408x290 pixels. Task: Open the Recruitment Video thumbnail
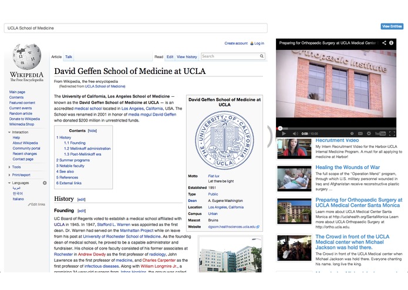point(294,149)
